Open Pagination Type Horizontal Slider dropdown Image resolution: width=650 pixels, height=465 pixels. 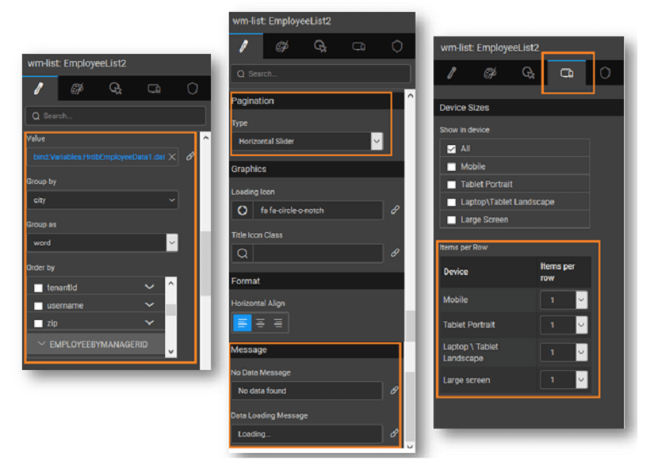click(308, 141)
